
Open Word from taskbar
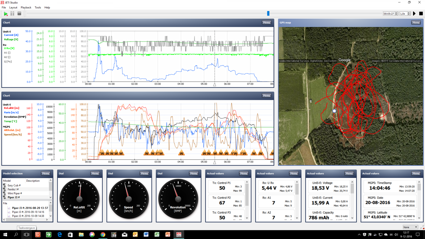(x=146, y=234)
